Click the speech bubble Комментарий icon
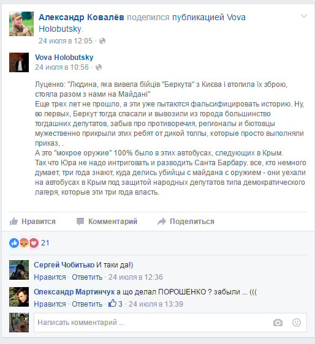The image size is (315, 344). click(x=80, y=222)
